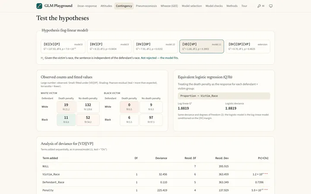Toggle the display theme monitor icon
Viewport: 311px width, 194px height.
click(x=271, y=6)
